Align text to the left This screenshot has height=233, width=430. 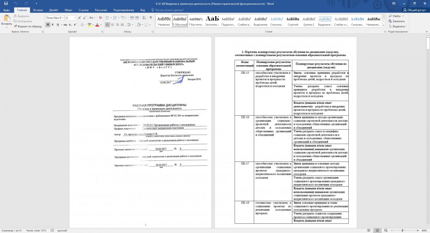107,25
